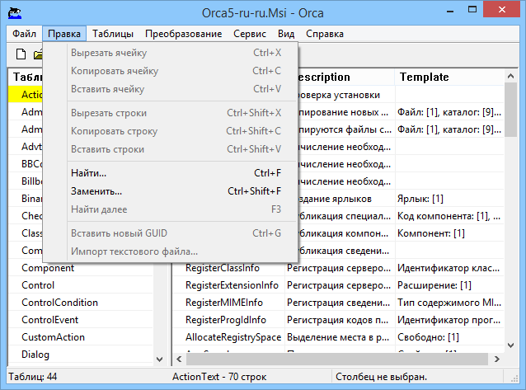526x390 pixels.
Task: Click the 'Расширение: [1]' template cell
Action: tap(449, 285)
